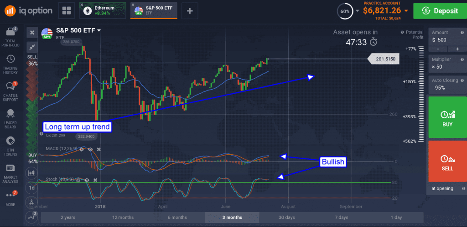
Task: Open Stoch indicator settings gear
Action: [x=78, y=180]
